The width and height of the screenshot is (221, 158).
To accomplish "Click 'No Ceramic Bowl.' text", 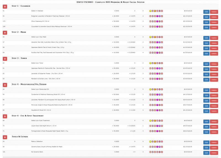I will (x=37, y=152).
